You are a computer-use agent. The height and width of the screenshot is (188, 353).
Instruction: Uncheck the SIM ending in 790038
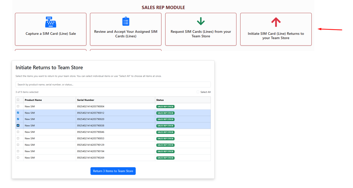(x=18, y=126)
